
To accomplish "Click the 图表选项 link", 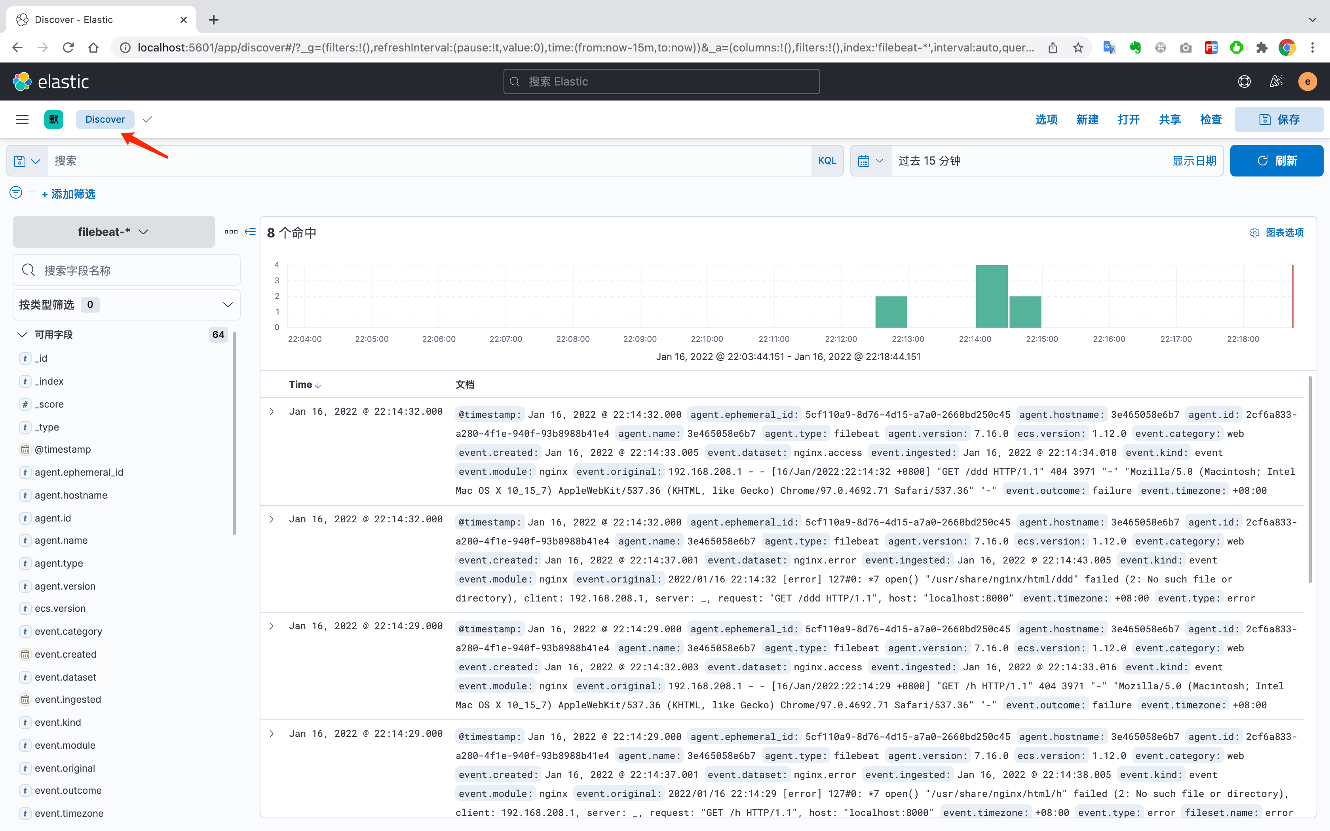I will [x=1284, y=233].
